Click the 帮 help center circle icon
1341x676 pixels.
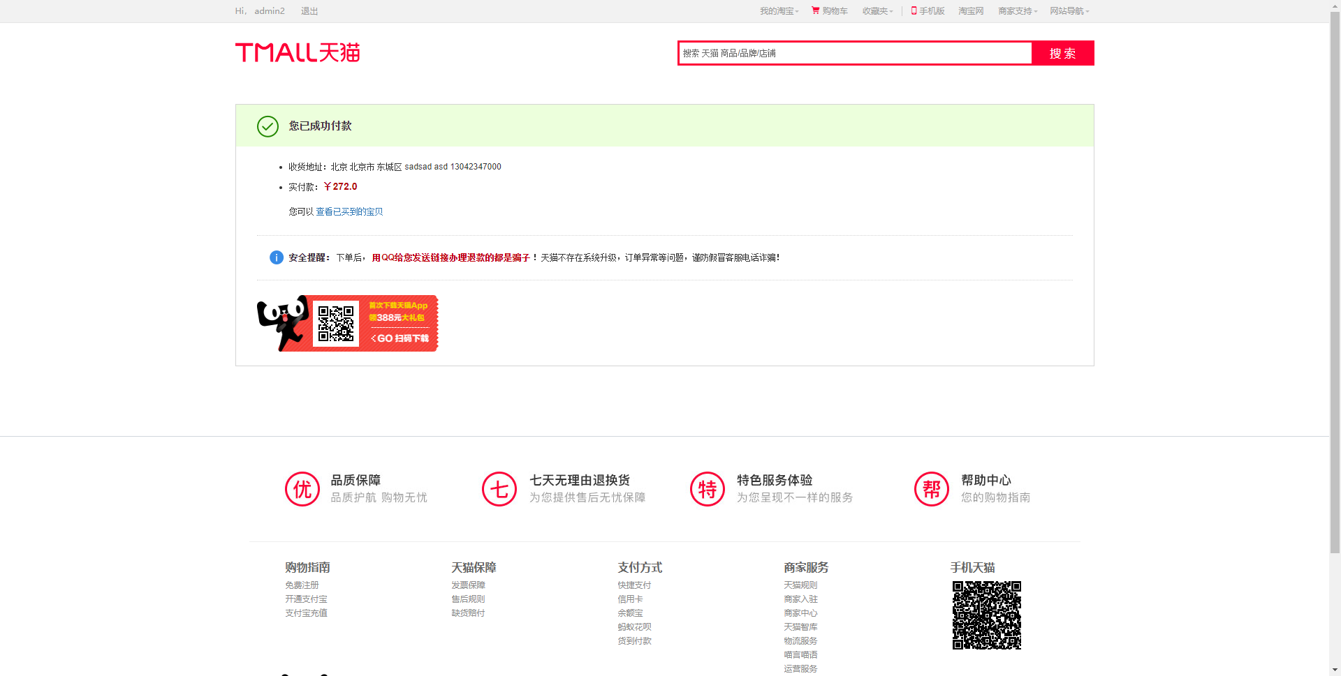click(932, 489)
